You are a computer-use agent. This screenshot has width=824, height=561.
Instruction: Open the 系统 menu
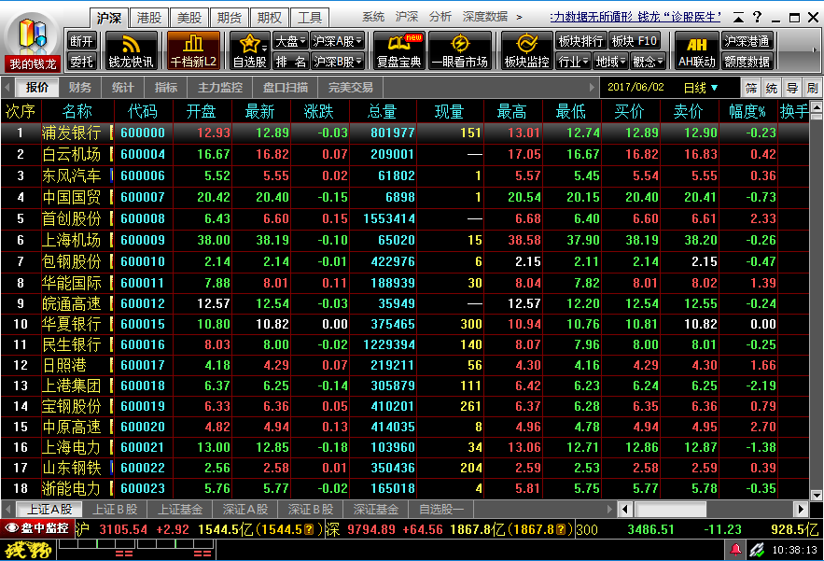pyautogui.click(x=373, y=17)
